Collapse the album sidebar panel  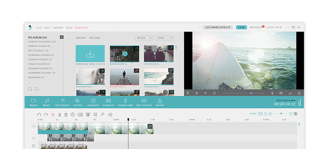62,37
